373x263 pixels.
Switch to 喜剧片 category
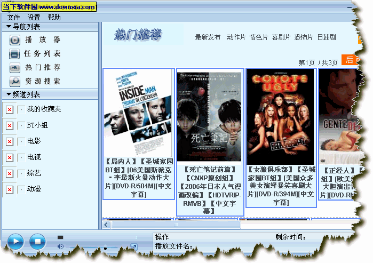tap(281, 37)
